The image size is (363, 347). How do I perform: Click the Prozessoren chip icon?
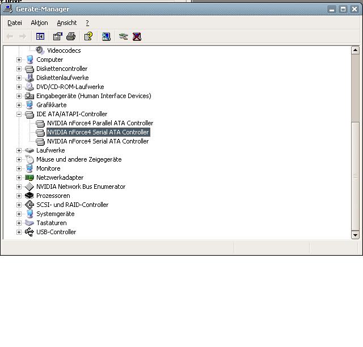coord(29,196)
